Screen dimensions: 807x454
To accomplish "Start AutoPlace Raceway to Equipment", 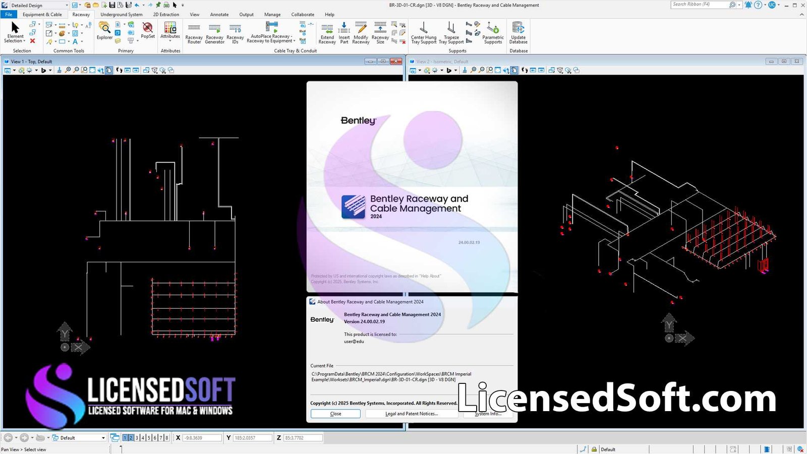I will [271, 32].
